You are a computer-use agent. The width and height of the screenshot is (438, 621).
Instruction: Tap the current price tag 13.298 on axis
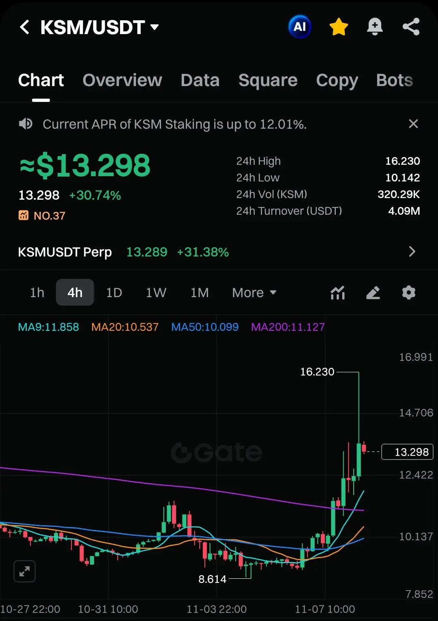407,452
